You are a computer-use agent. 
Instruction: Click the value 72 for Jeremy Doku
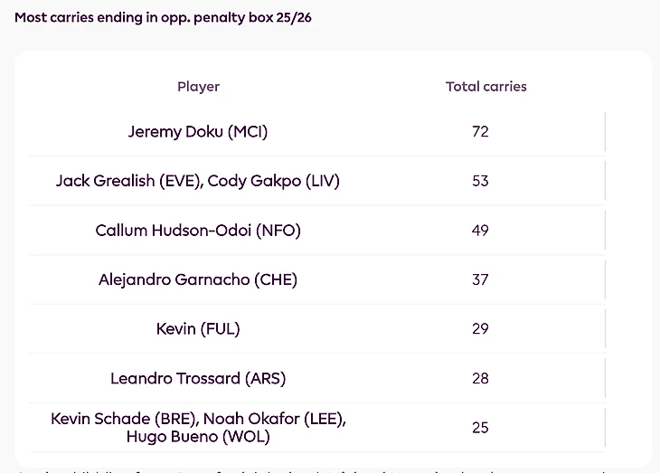[x=480, y=131]
